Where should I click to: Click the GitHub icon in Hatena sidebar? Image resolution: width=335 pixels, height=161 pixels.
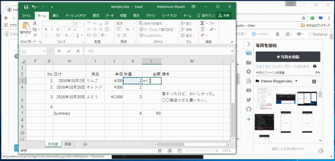tap(248, 109)
